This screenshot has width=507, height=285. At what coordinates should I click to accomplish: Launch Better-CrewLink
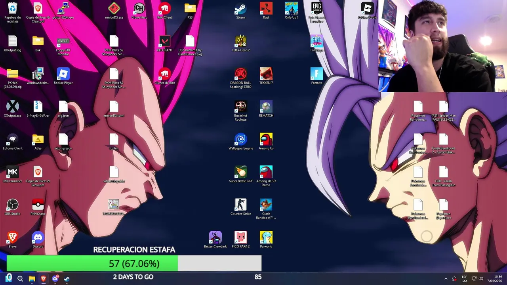[215, 240]
